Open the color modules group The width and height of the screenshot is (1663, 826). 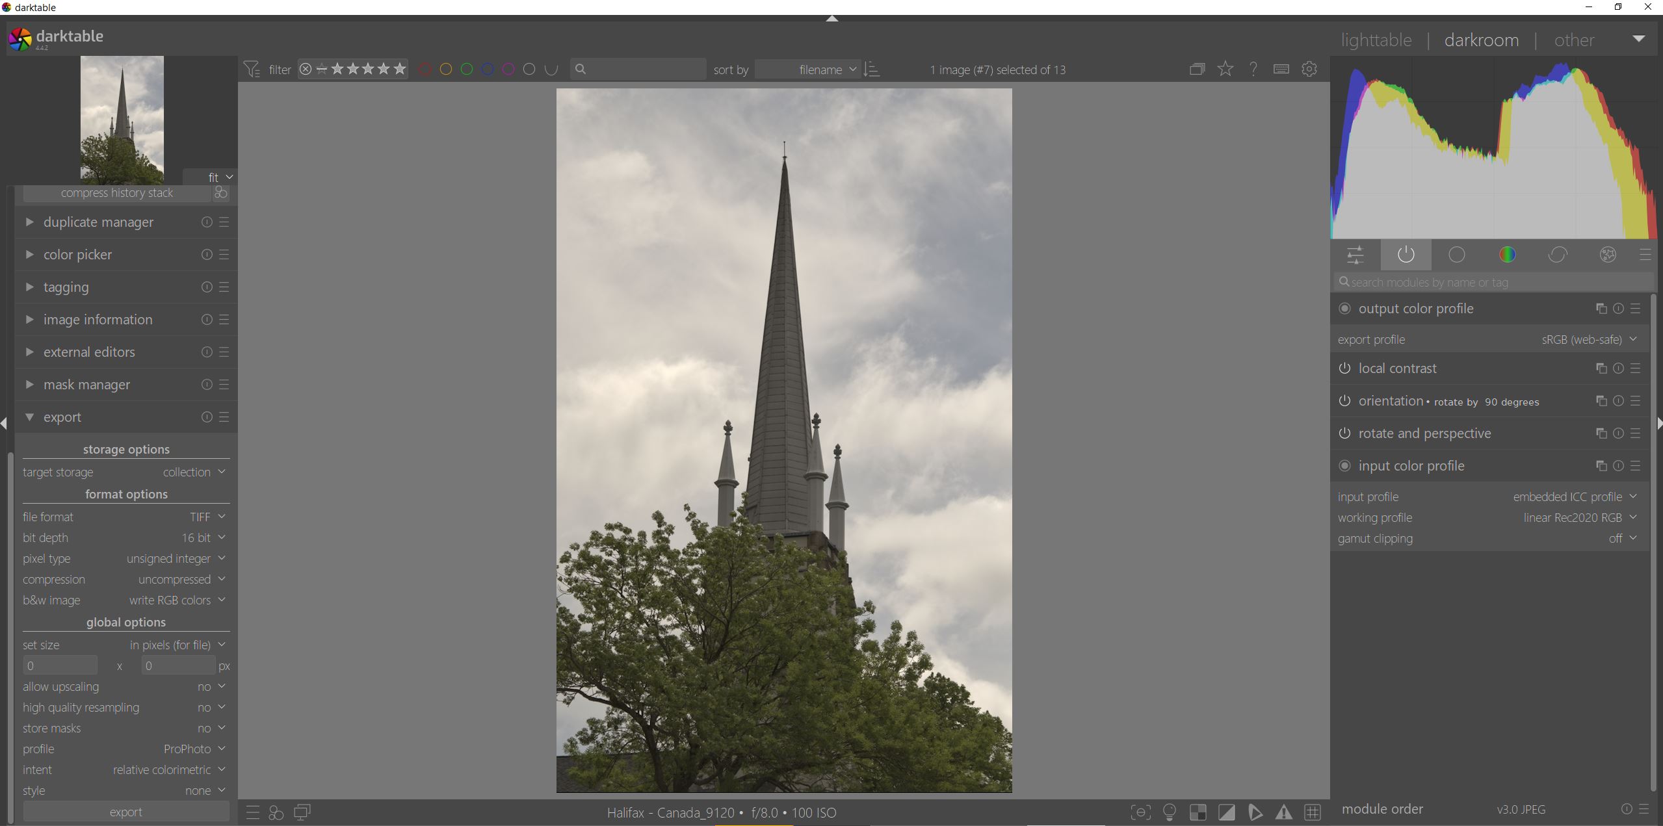1507,255
